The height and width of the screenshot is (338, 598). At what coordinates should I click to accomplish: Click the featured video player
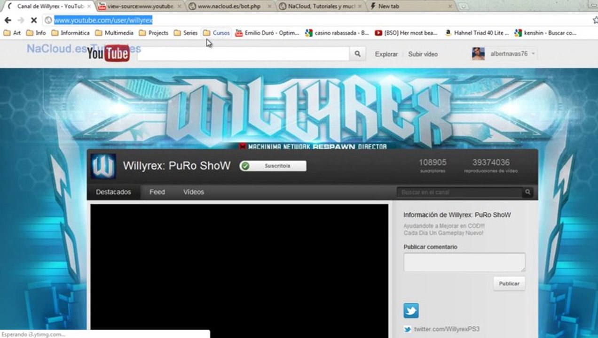(x=239, y=271)
